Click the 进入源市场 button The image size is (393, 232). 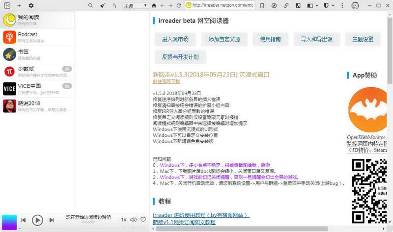tap(175, 39)
